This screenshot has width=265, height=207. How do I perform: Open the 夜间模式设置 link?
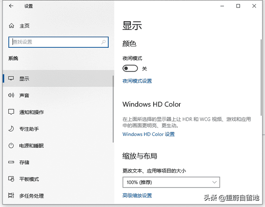click(137, 81)
